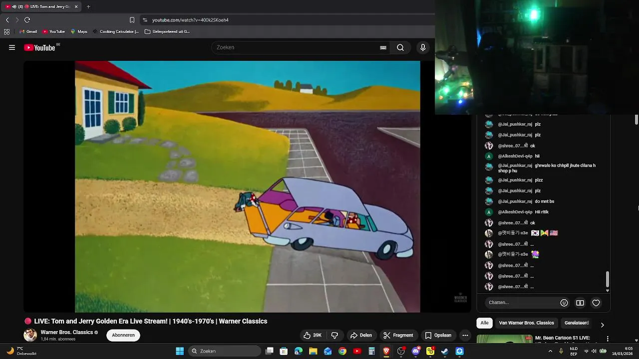The image size is (639, 359).
Task: Select the Alle filter chip
Action: coord(484,323)
